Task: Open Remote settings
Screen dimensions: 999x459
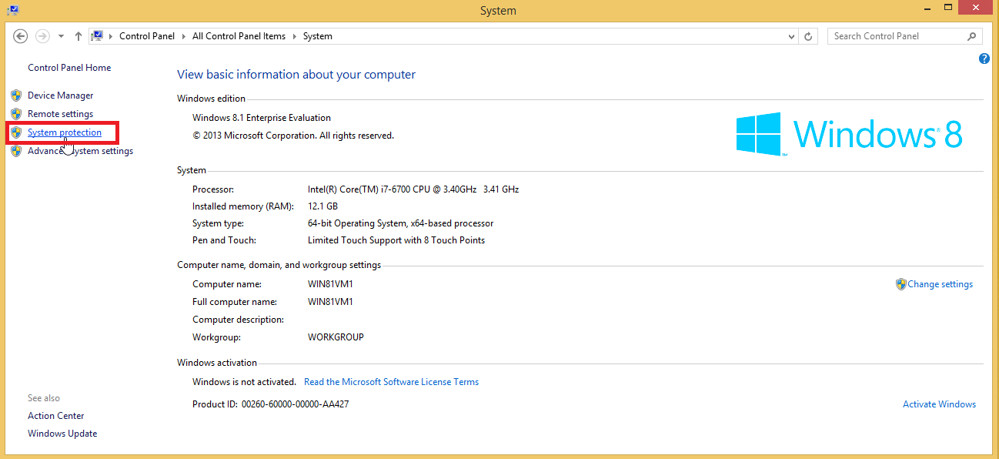Action: click(60, 114)
